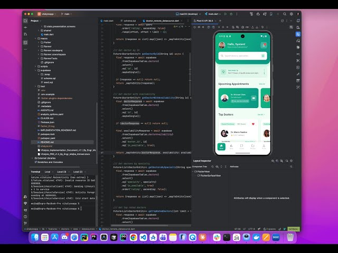This screenshot has height=253, width=338.
Task: Click See All link for Top Doctors
Action: point(261,115)
